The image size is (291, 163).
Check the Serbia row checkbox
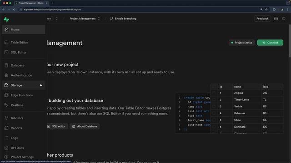coord(214,106)
